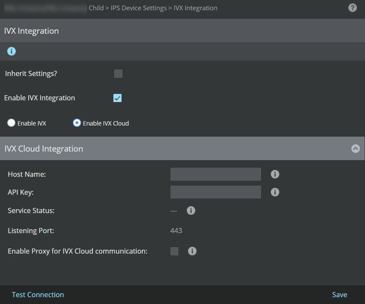
Task: Click the breadcrumb Child > IPS Device Settings text
Action: click(127, 8)
